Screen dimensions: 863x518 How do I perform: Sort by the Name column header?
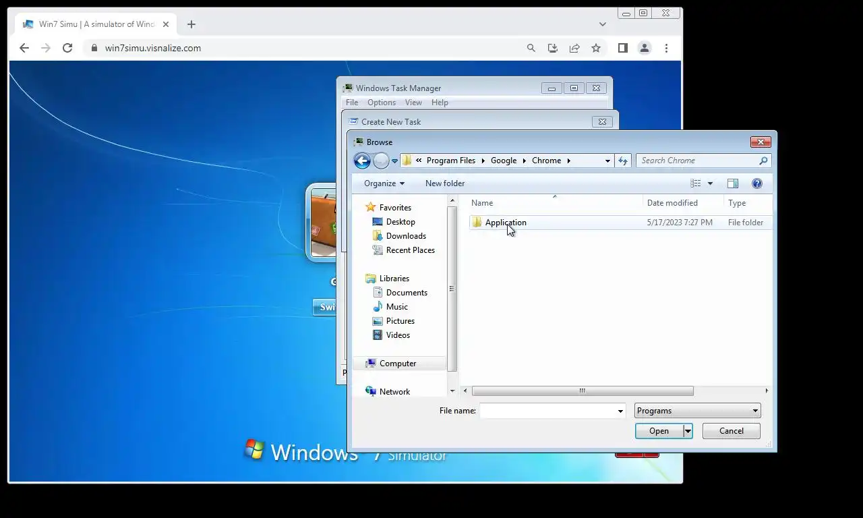482,203
